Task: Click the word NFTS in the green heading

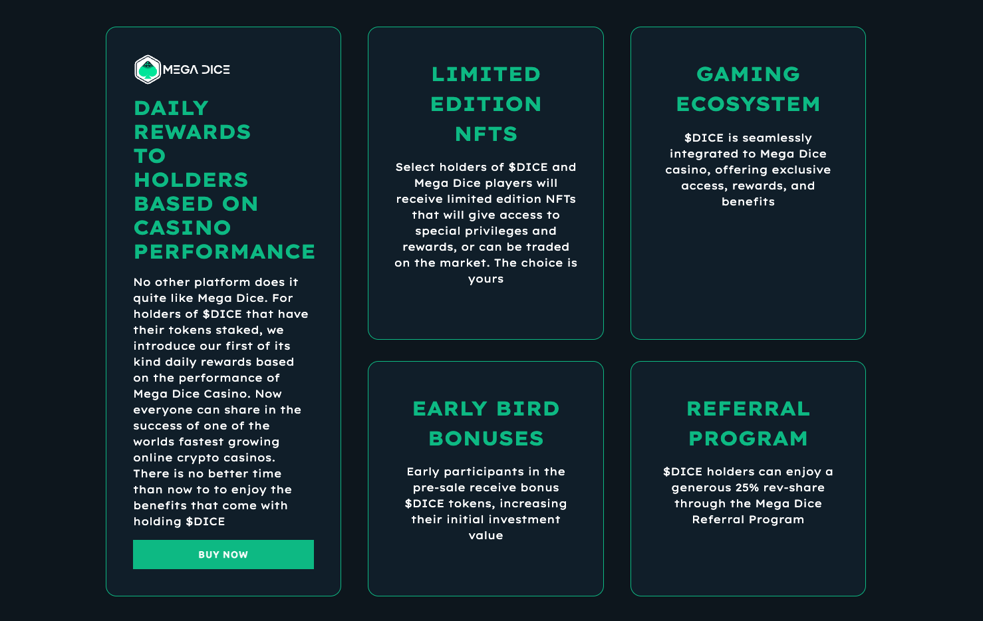Action: (486, 134)
